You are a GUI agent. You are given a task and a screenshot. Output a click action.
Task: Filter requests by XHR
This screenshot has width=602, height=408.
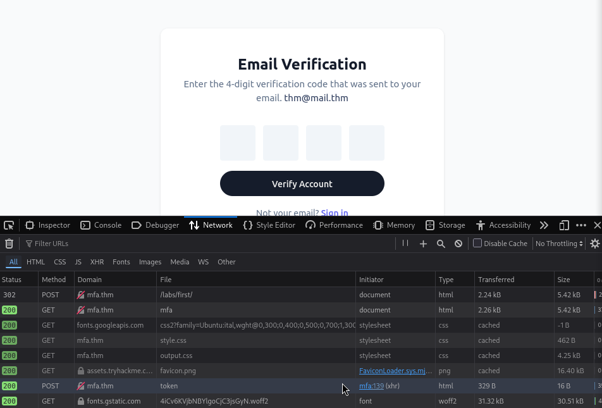tap(97, 262)
